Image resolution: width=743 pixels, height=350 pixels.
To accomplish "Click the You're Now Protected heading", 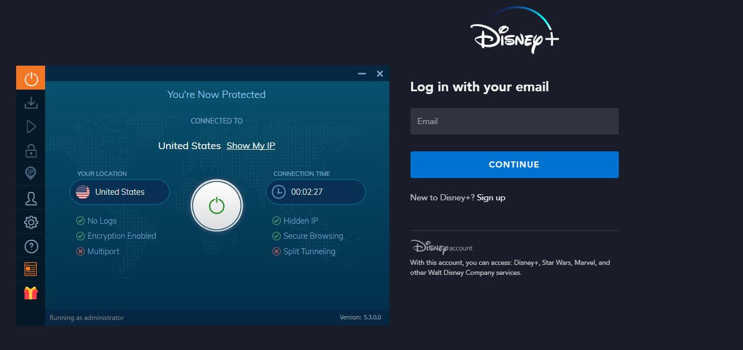I will point(217,95).
